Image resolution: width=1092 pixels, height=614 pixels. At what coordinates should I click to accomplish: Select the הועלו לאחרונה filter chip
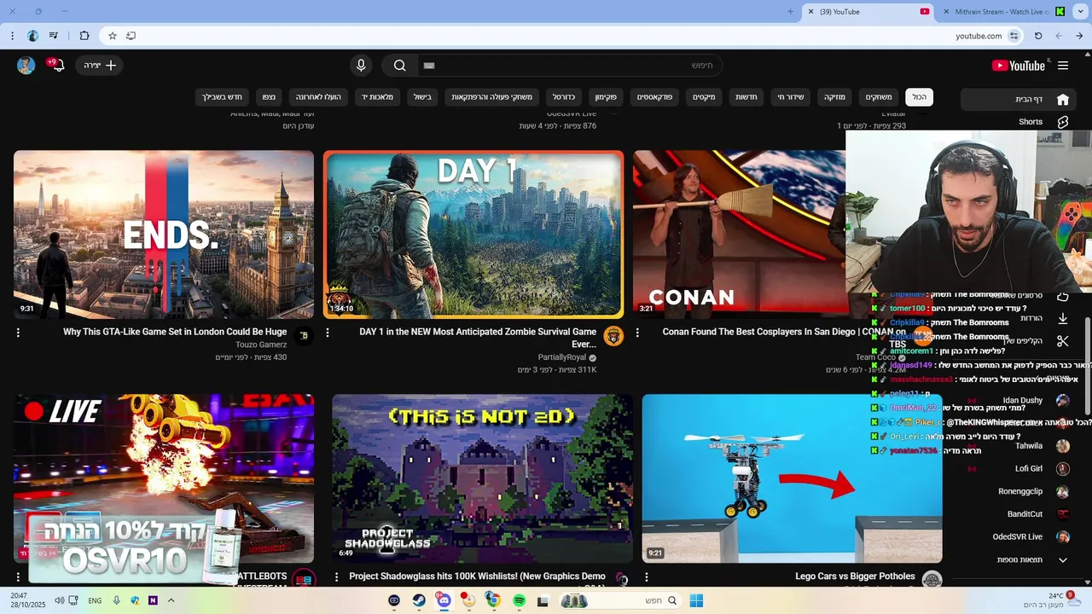pyautogui.click(x=318, y=97)
